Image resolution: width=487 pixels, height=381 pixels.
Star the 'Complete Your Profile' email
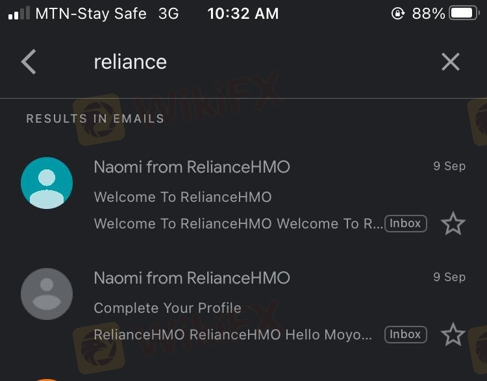point(453,335)
